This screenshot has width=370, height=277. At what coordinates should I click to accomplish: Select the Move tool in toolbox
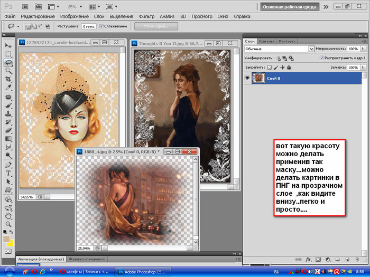(8, 45)
